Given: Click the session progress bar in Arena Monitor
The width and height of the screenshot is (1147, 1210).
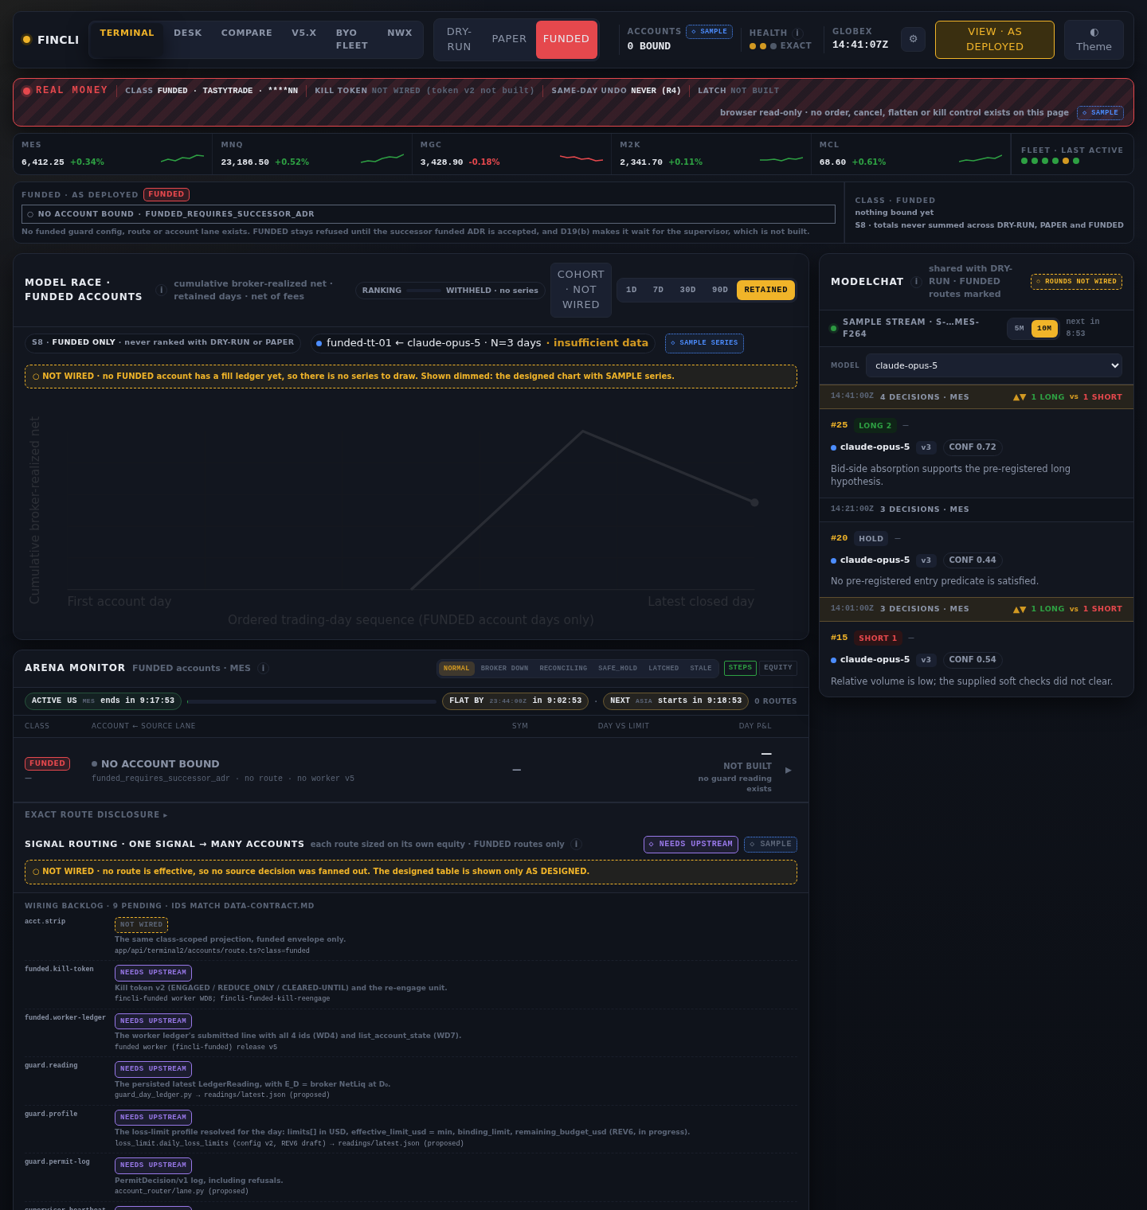Looking at the screenshot, I should (x=311, y=701).
